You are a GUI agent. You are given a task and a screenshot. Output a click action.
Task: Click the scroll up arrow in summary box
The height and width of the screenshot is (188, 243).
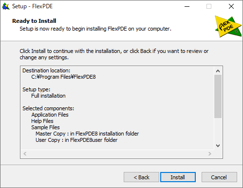click(x=218, y=71)
